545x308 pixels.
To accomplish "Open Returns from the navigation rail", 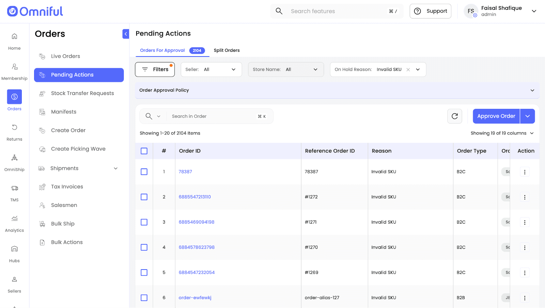I will tap(14, 132).
